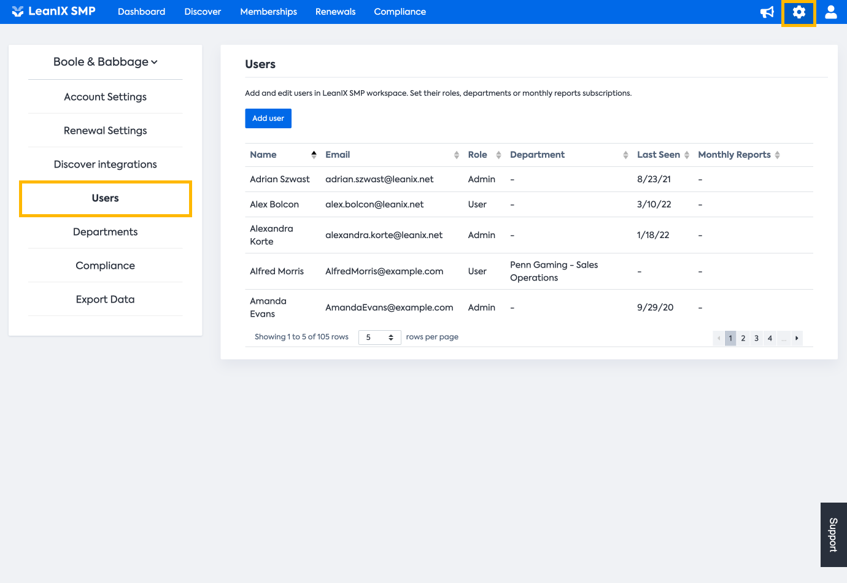Open the Memberships menu
The height and width of the screenshot is (583, 847).
click(x=269, y=12)
